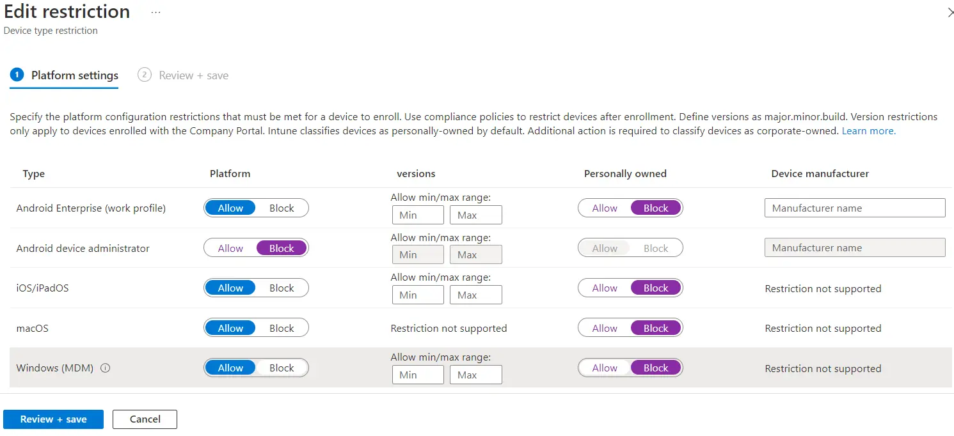This screenshot has height=436, width=954.
Task: Open the ellipsis menu beside Edit restriction
Action: (155, 12)
